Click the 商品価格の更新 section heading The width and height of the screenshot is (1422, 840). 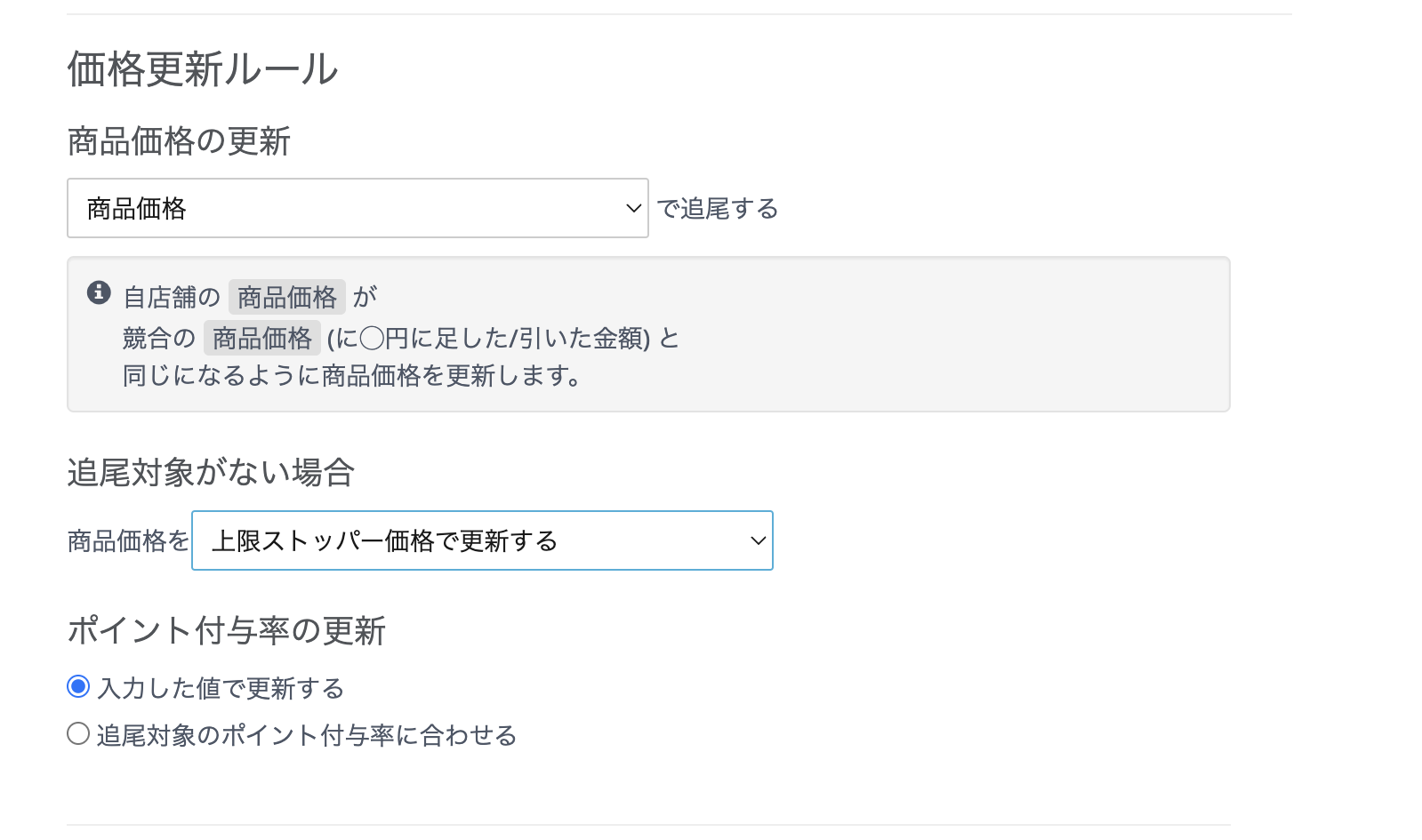point(179,141)
